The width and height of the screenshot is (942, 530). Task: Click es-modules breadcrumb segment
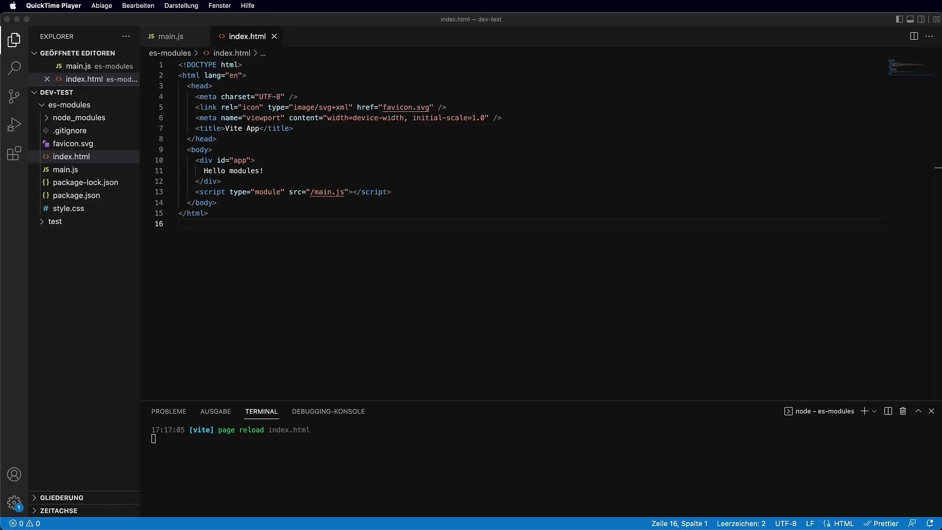tap(170, 53)
